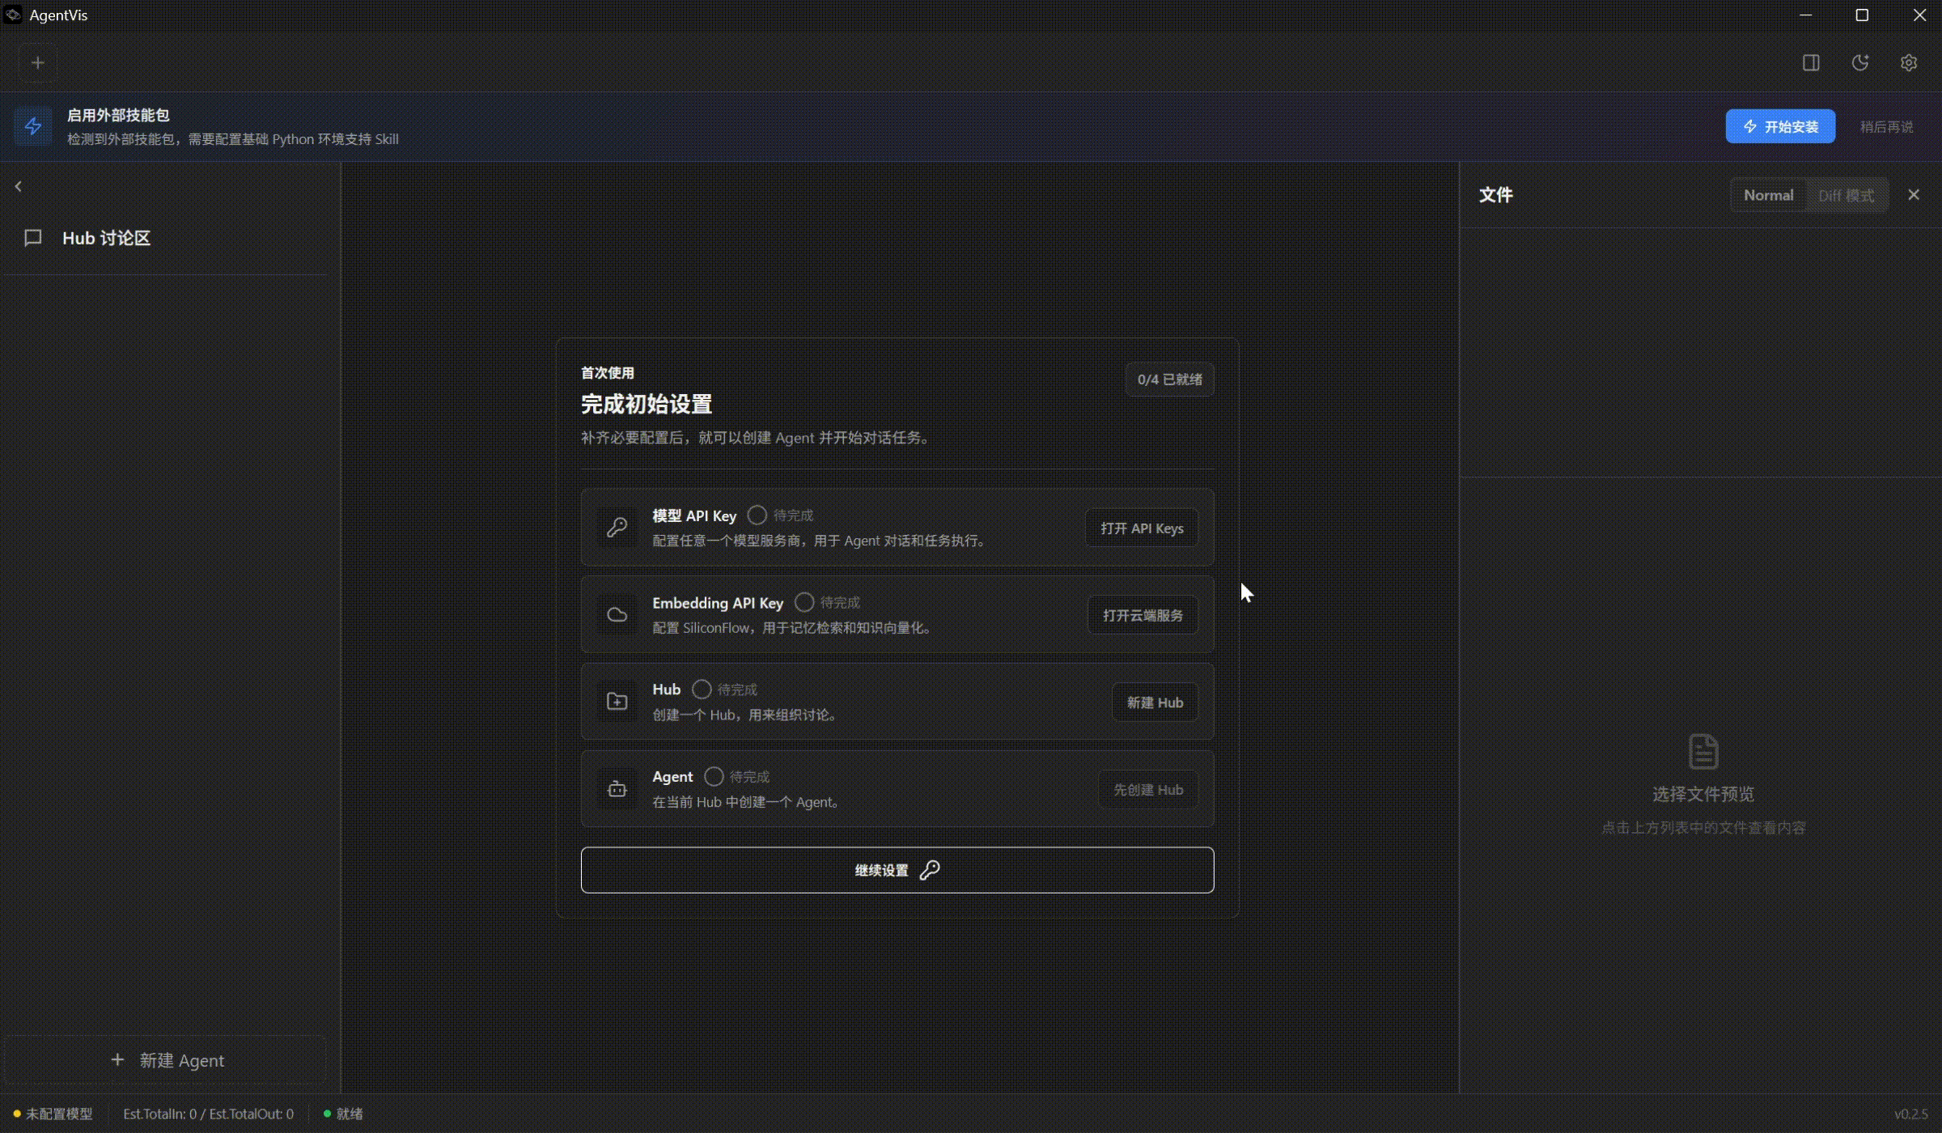Toggle the 模型 API Key status circle

click(757, 516)
